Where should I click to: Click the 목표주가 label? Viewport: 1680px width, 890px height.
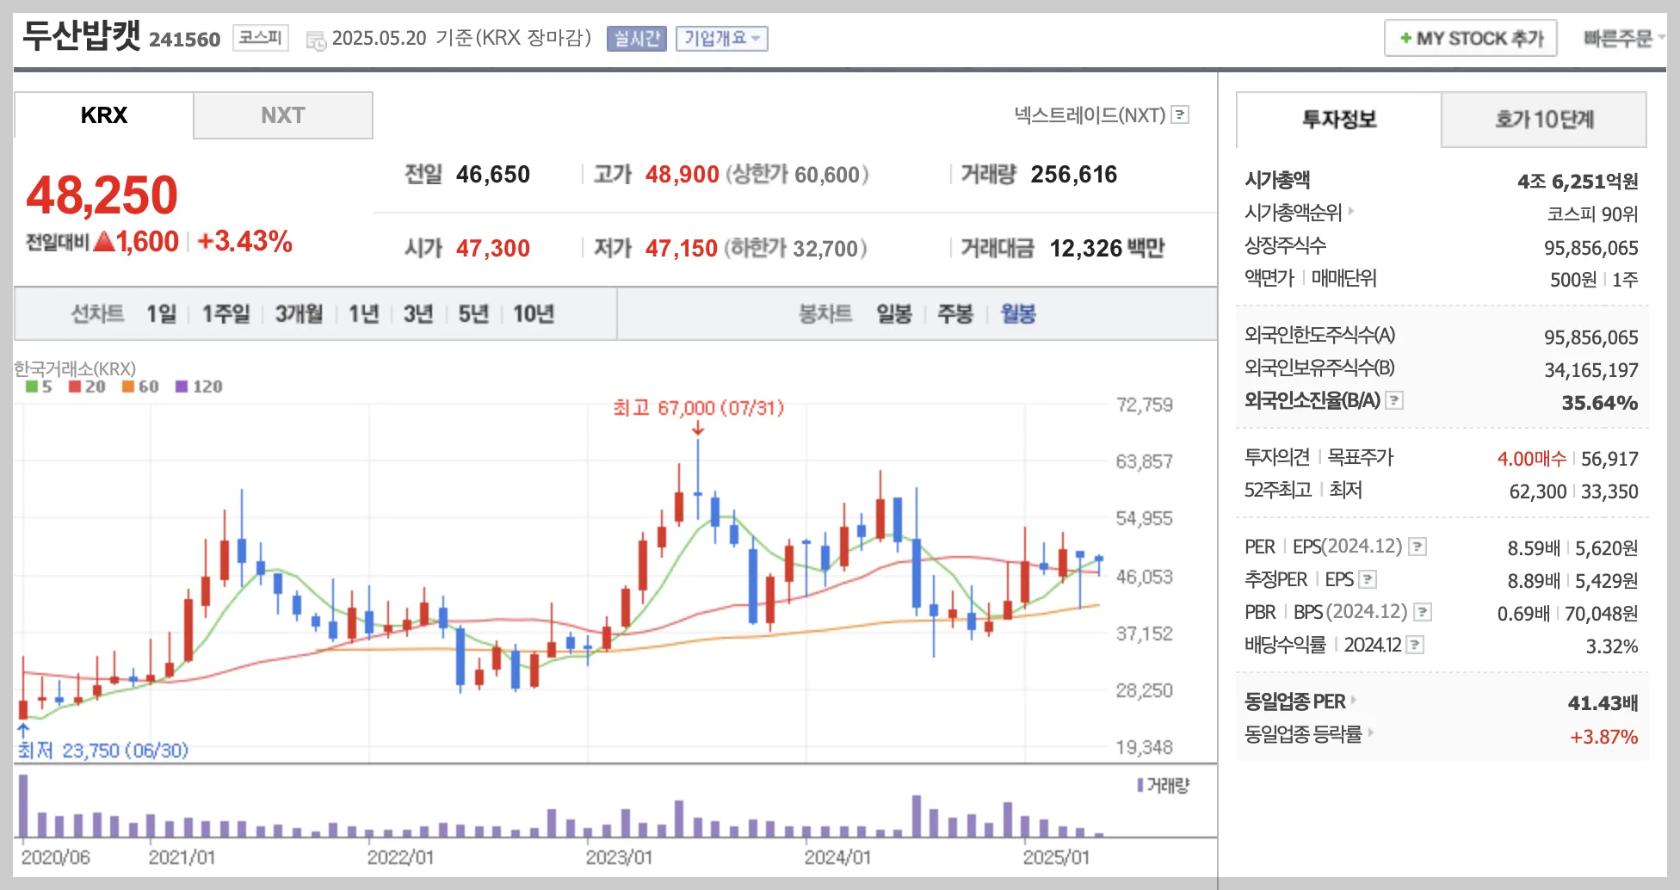1361,457
